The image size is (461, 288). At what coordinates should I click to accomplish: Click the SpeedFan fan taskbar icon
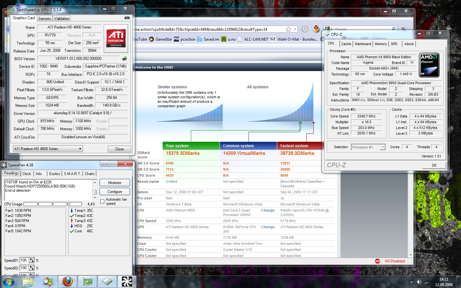coord(127,282)
